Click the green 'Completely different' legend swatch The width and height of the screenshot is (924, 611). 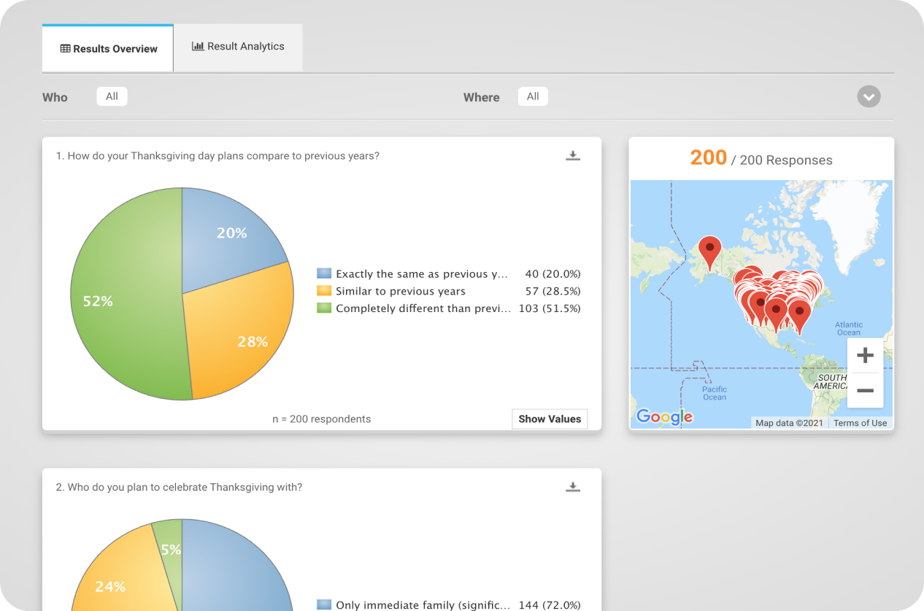pos(324,308)
